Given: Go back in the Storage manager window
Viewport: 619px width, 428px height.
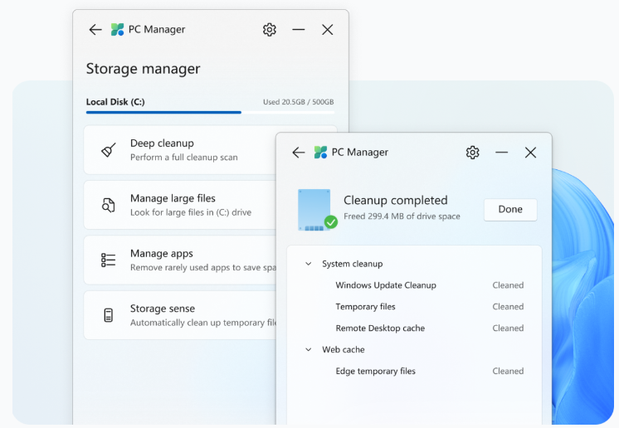Looking at the screenshot, I should (95, 30).
